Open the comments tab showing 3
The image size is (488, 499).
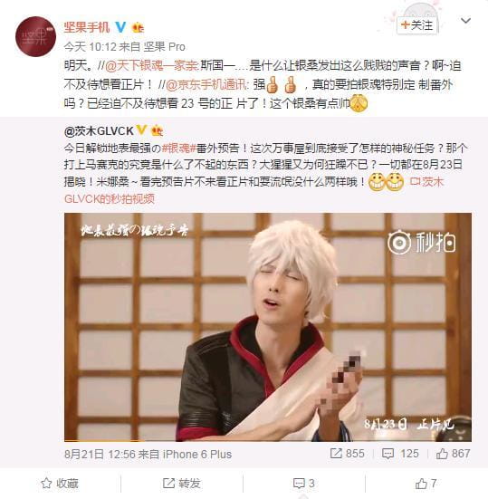pos(304,484)
